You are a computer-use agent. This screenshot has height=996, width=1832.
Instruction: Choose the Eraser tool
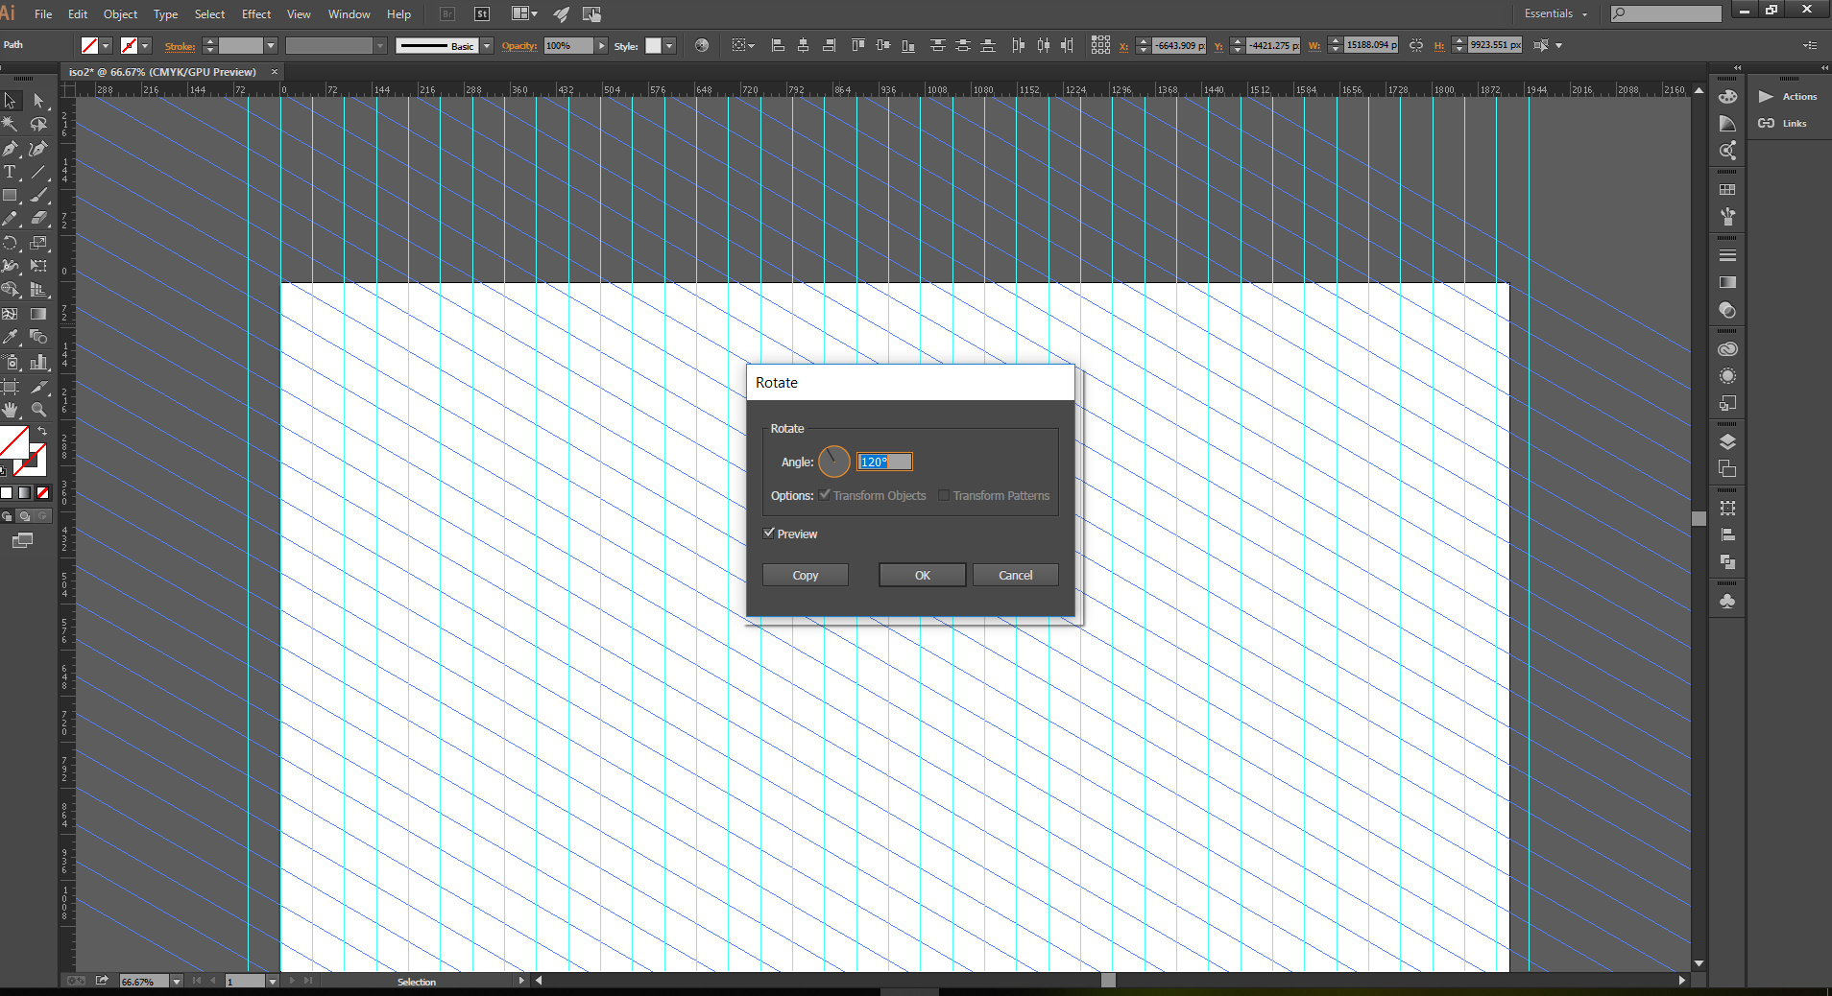tap(38, 219)
